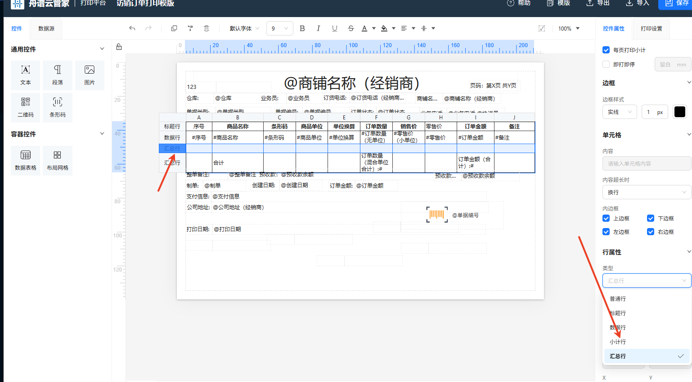Apply italic formatting
The width and height of the screenshot is (692, 382).
pyautogui.click(x=319, y=28)
